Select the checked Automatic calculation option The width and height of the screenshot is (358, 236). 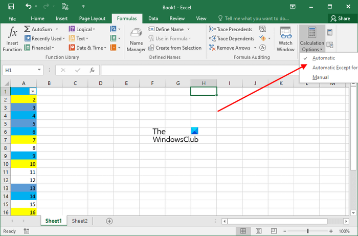pos(323,58)
